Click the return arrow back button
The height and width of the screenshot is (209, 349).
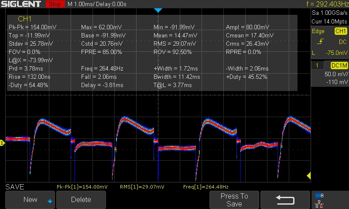point(285,200)
